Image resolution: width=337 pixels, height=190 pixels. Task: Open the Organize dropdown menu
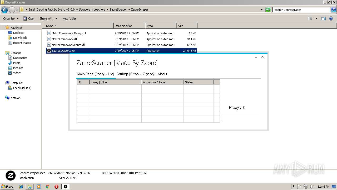pos(11,18)
